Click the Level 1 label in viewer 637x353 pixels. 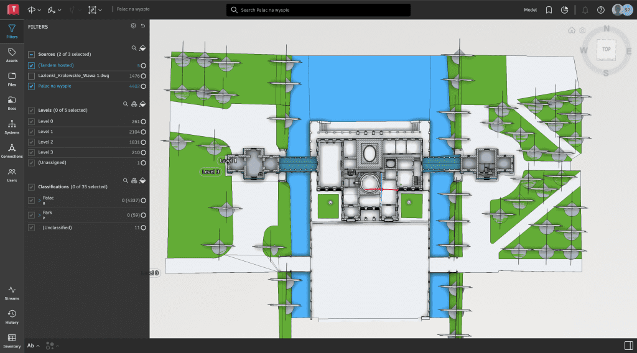pyautogui.click(x=228, y=161)
